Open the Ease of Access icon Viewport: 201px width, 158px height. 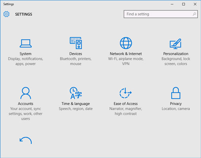coord(126,93)
